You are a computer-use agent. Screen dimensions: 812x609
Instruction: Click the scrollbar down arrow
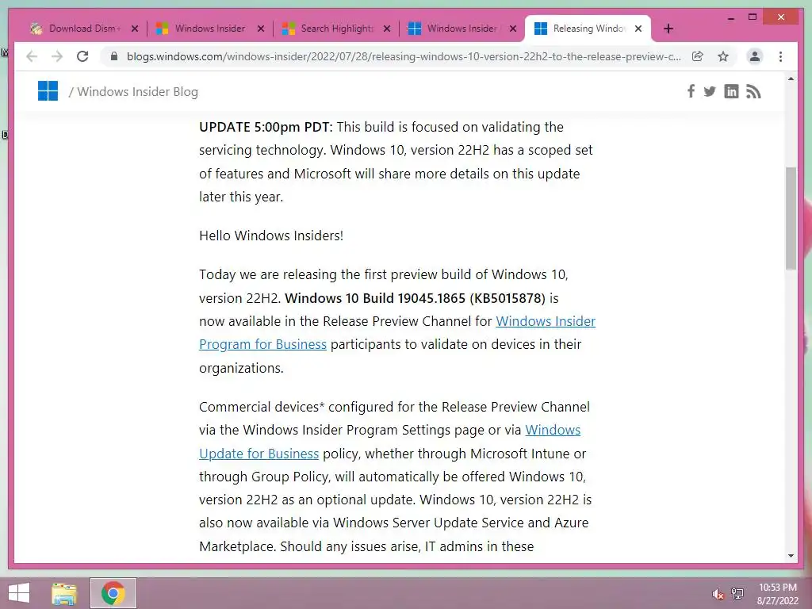pyautogui.click(x=791, y=556)
